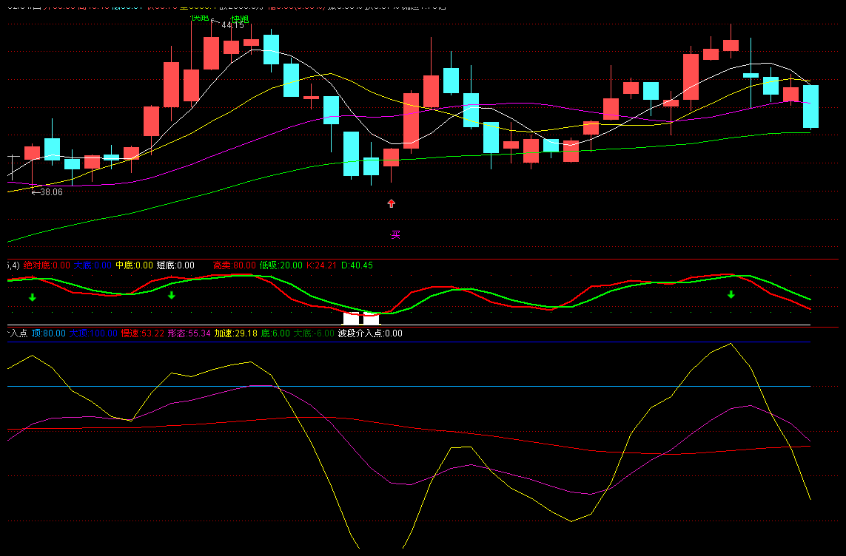Click the 44.15 high price label
Image resolution: width=846 pixels, height=556 pixels.
232,25
